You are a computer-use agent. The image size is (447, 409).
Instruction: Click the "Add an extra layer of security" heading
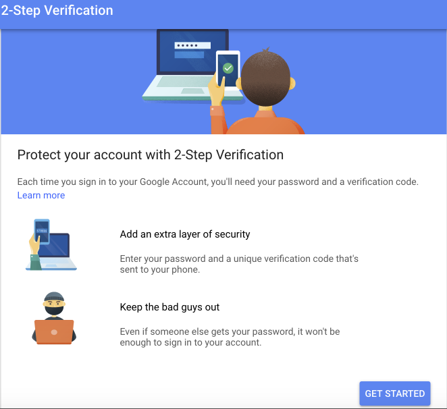tap(185, 235)
